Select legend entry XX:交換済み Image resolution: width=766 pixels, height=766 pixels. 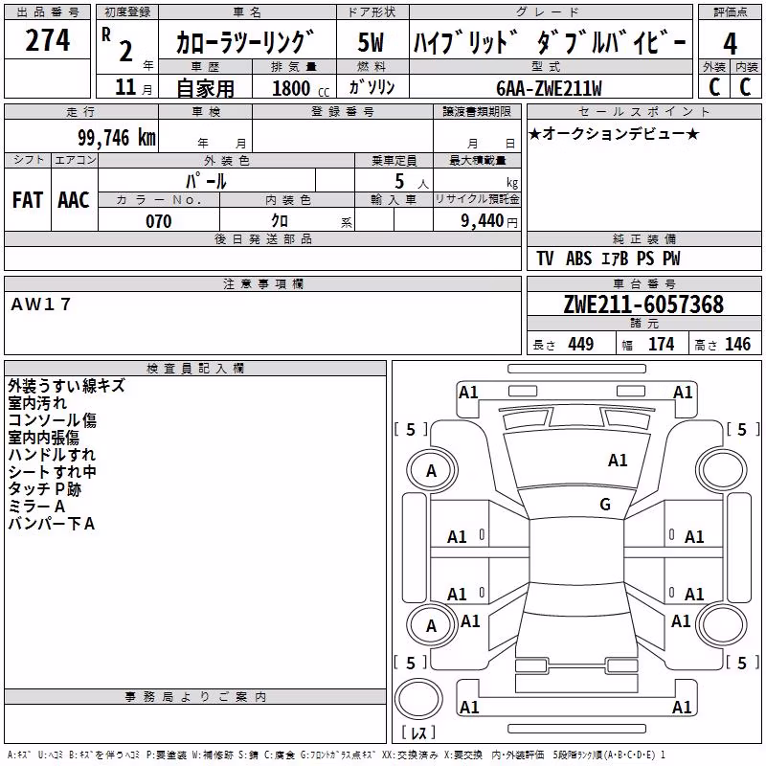tap(410, 755)
